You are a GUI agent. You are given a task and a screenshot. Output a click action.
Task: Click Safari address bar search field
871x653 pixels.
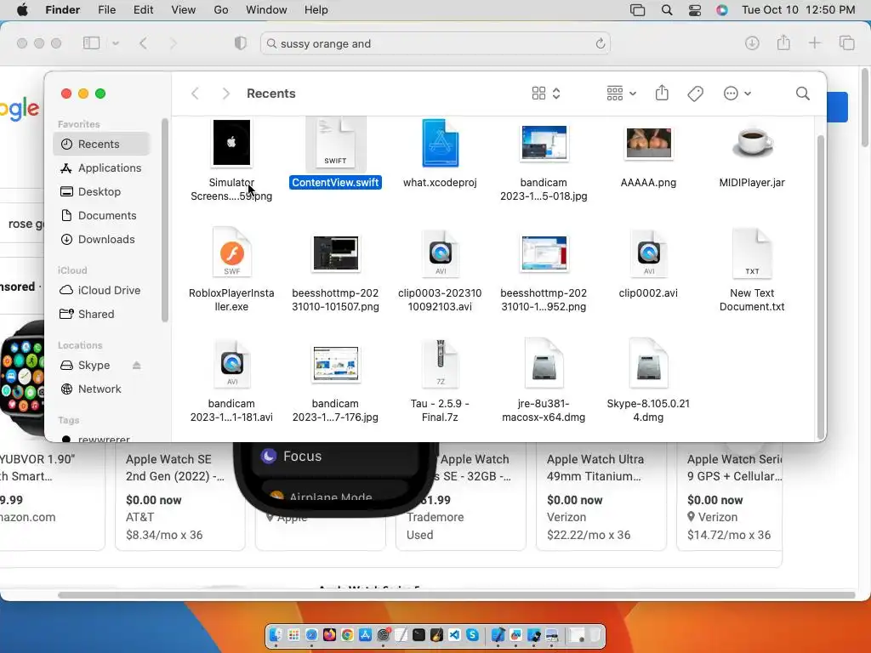pyautogui.click(x=435, y=43)
